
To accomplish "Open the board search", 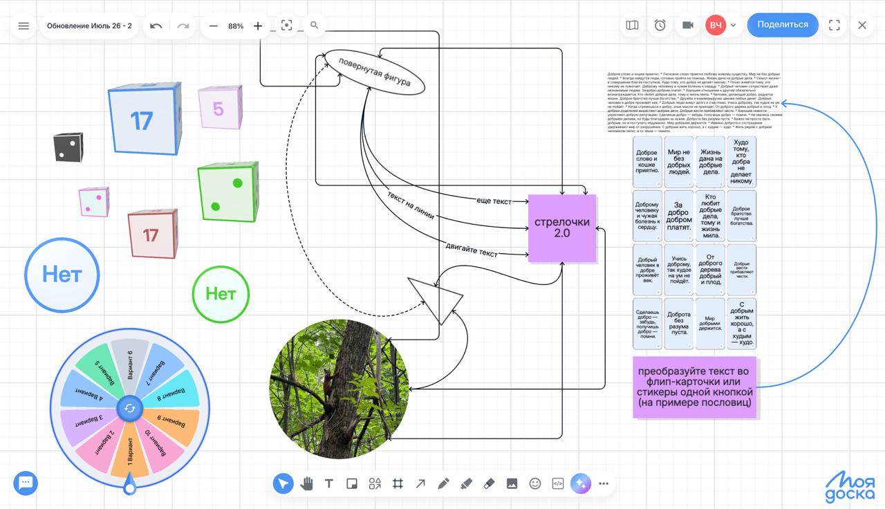I will [x=315, y=26].
